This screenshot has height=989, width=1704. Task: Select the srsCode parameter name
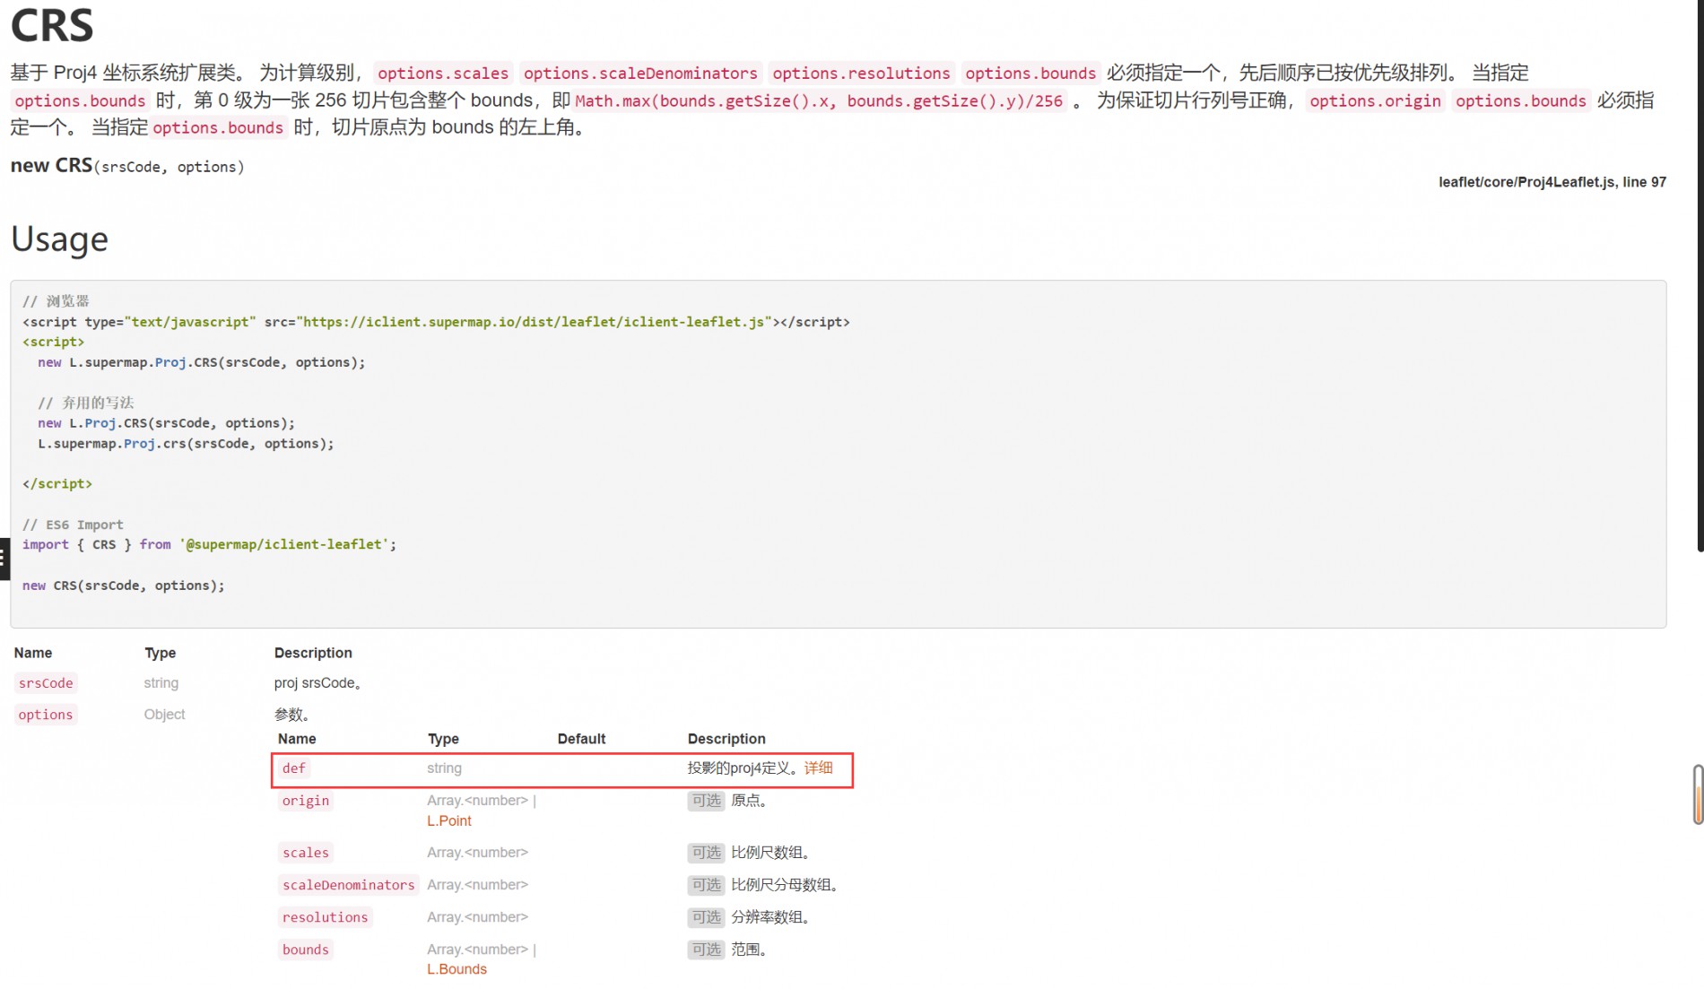[x=46, y=683]
